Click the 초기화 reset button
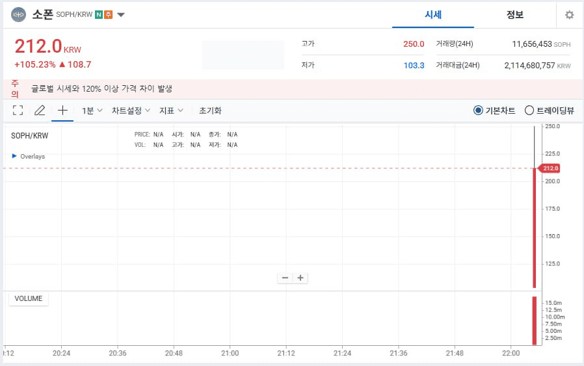The image size is (584, 366). tap(210, 111)
